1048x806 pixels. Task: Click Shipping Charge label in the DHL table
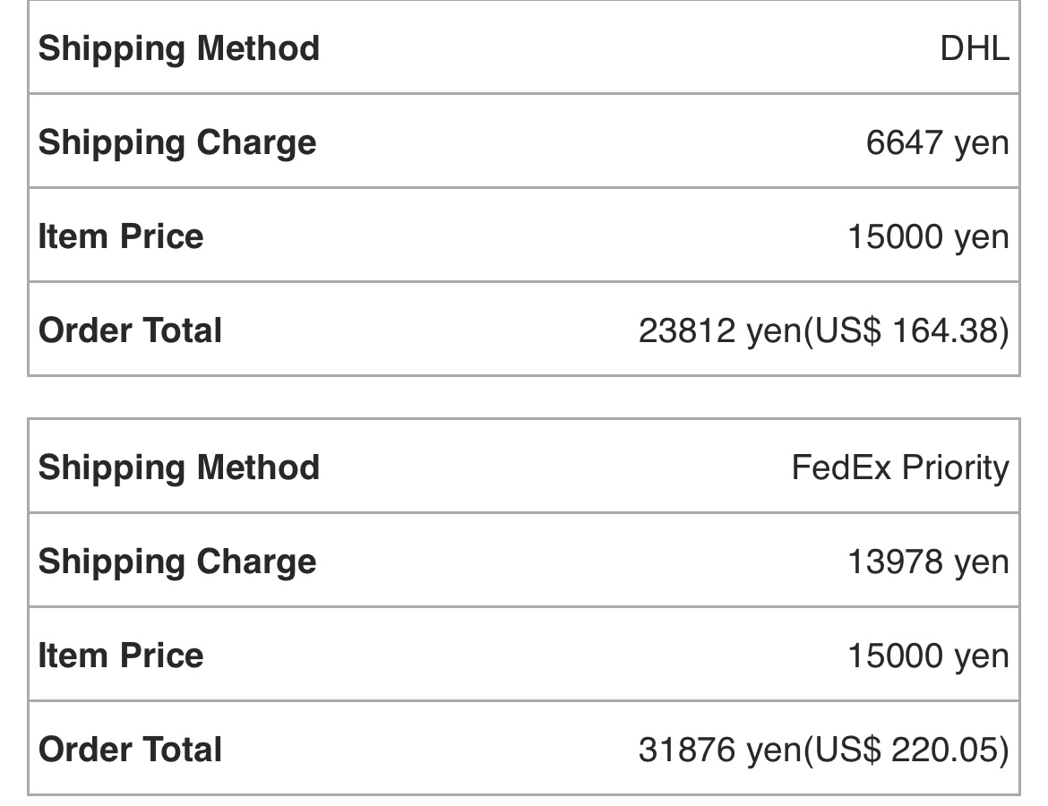pyautogui.click(x=177, y=142)
